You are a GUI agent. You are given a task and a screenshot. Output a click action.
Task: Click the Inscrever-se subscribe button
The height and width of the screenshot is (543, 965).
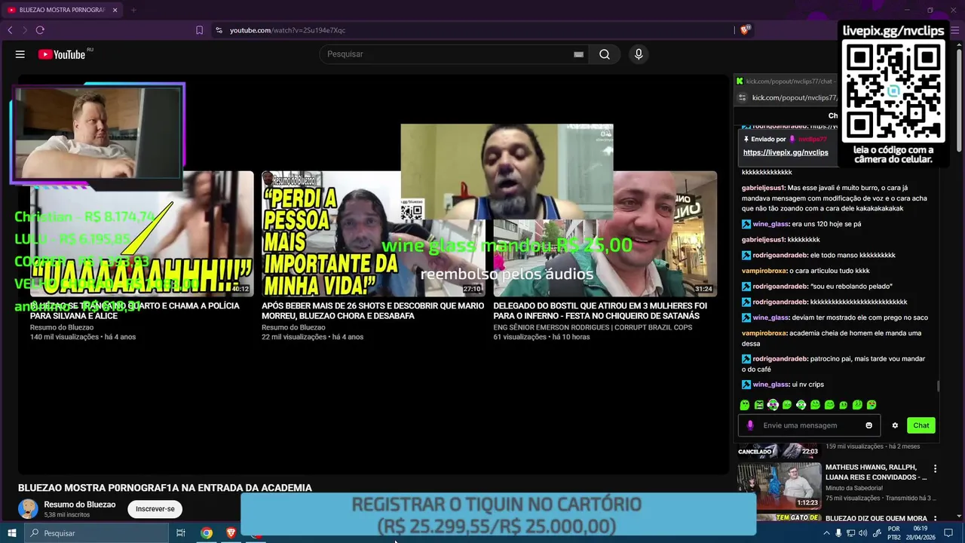[155, 509]
